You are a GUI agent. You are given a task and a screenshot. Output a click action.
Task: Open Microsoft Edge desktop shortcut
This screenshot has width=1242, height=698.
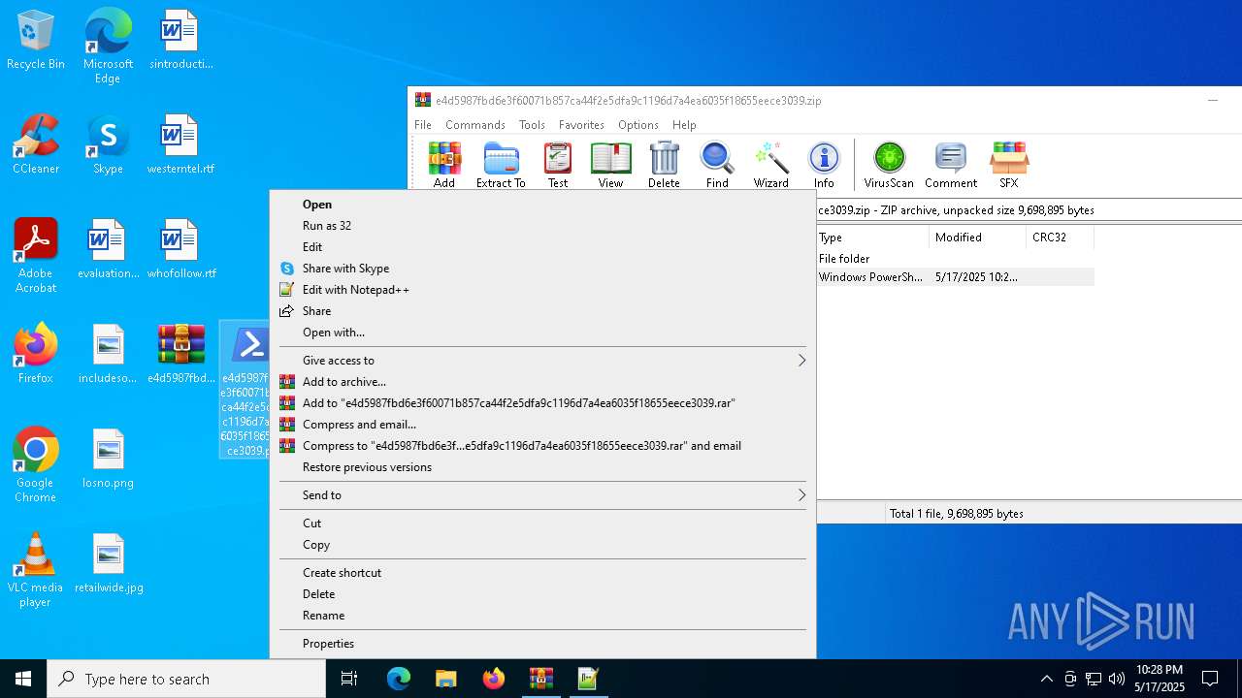[x=108, y=47]
